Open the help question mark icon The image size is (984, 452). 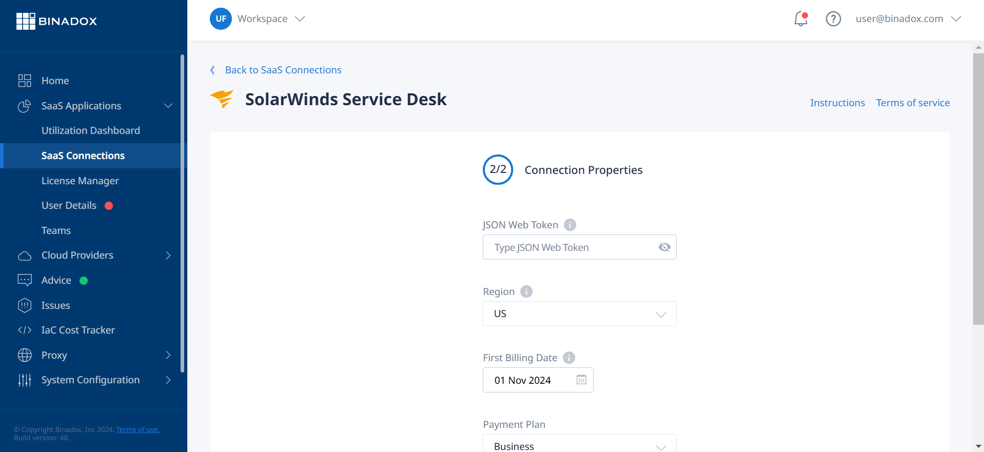click(833, 19)
